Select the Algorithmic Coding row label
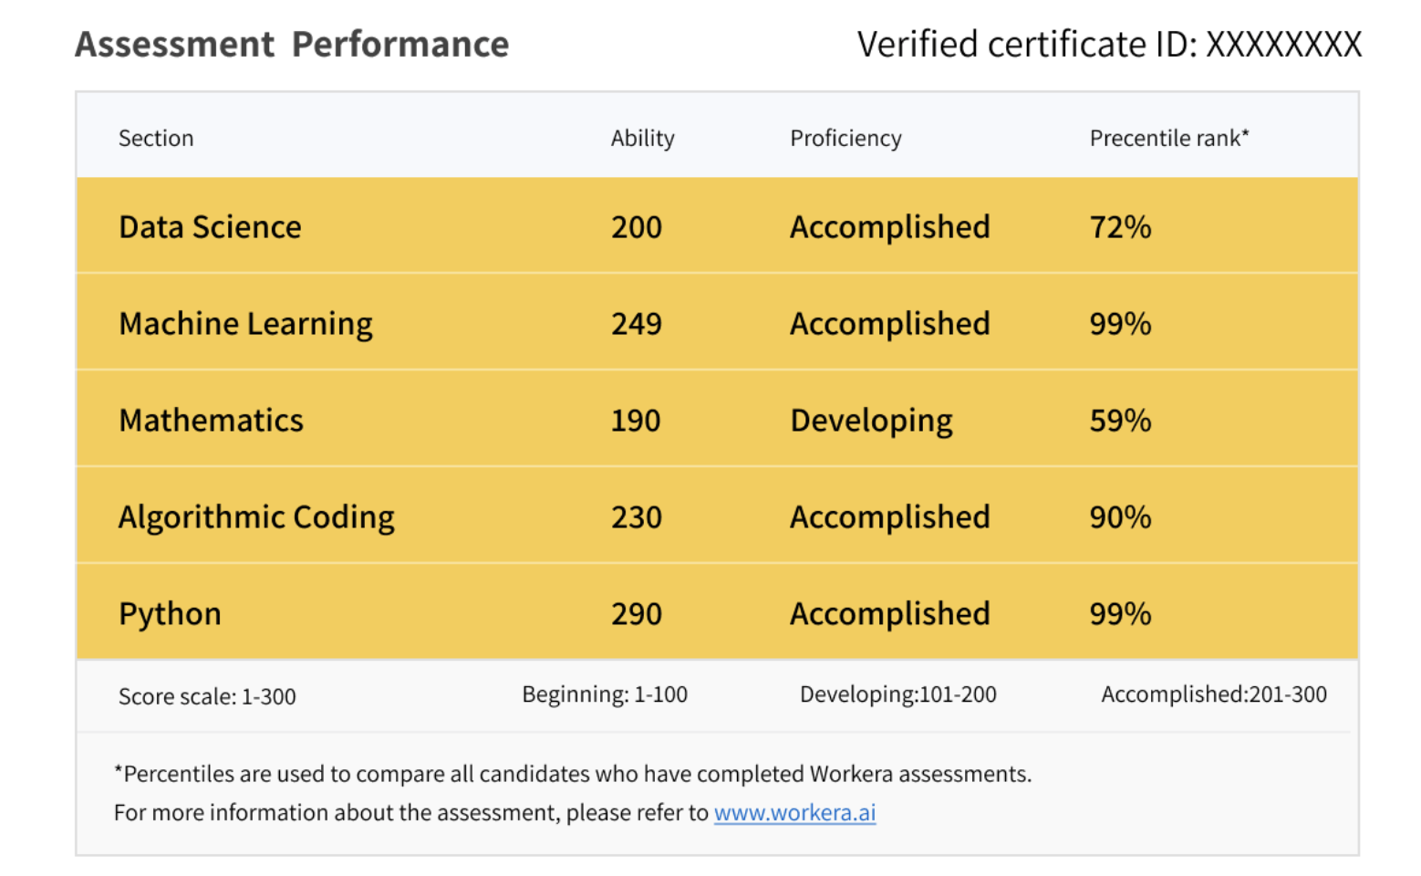The height and width of the screenshot is (876, 1421). pyautogui.click(x=256, y=517)
